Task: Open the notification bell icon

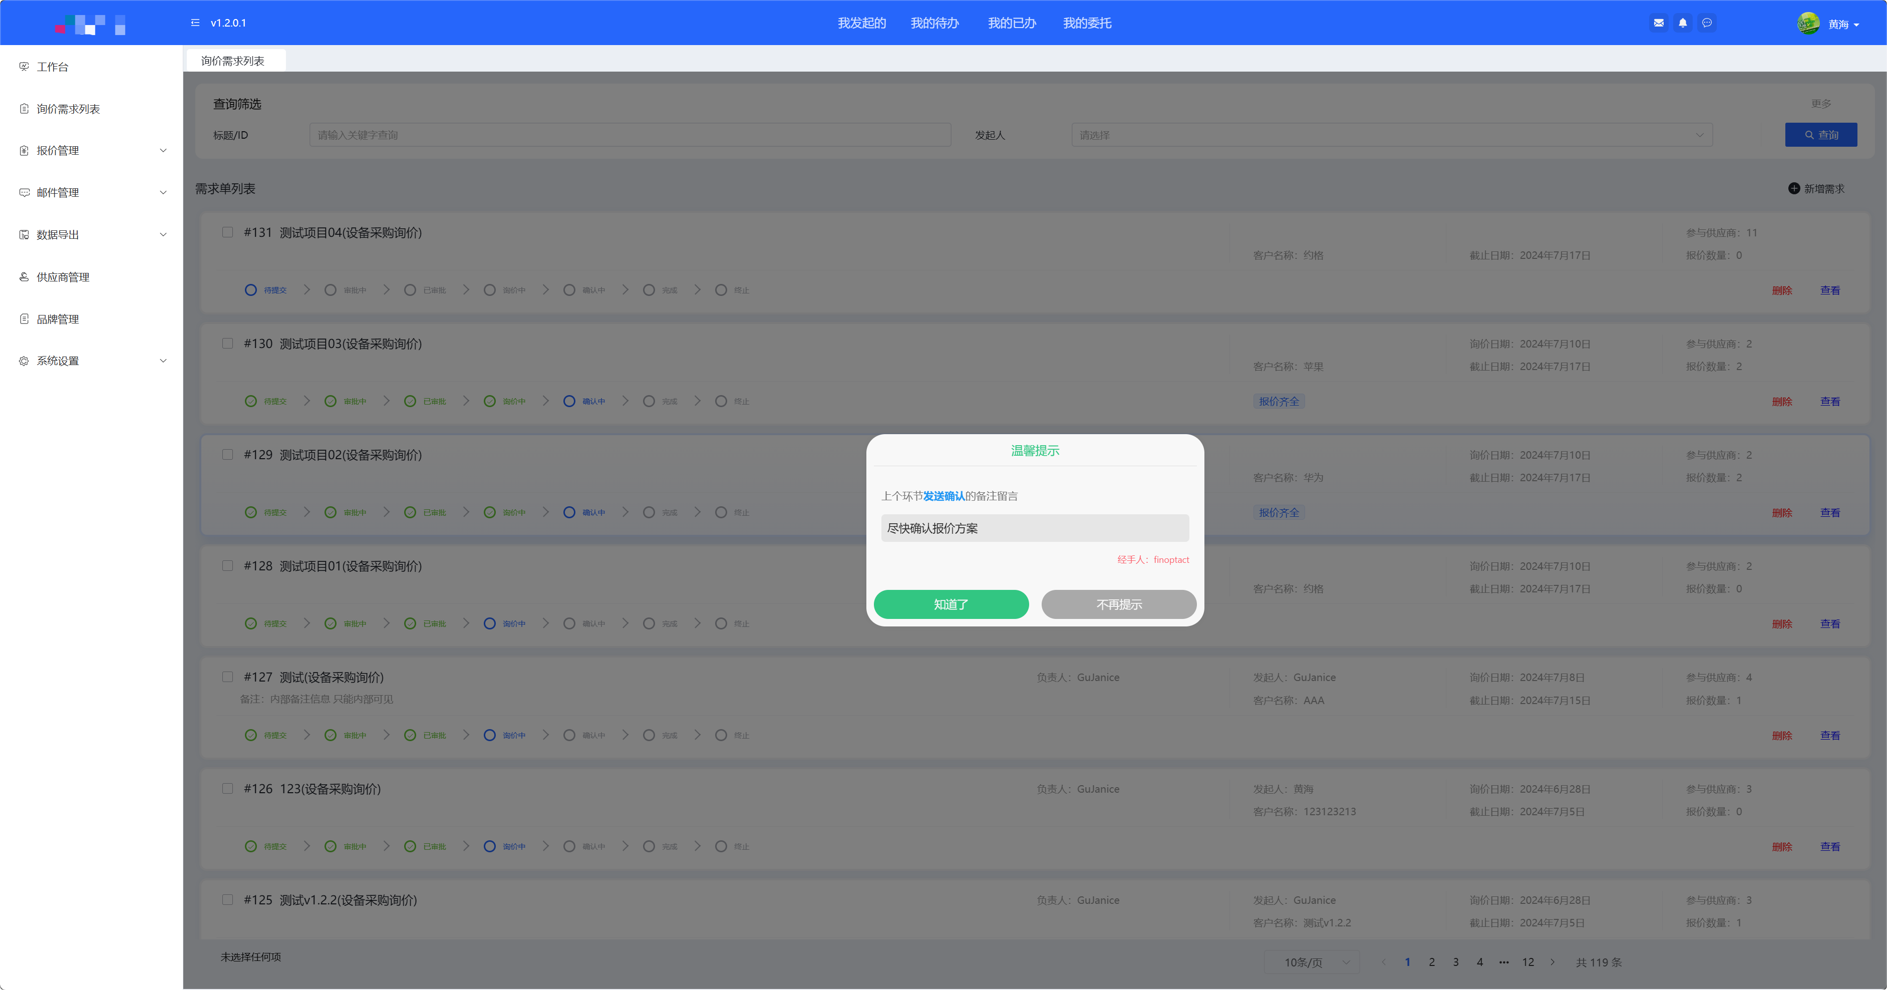Action: (x=1683, y=23)
